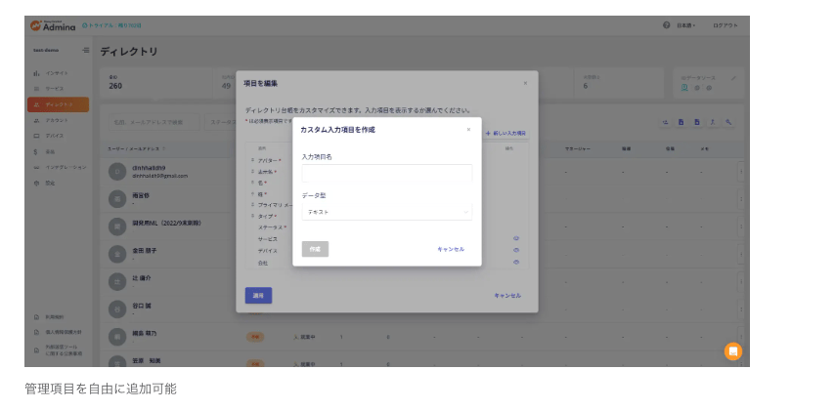
Task: Click the drag handle beside 表示名
Action: coord(252,171)
